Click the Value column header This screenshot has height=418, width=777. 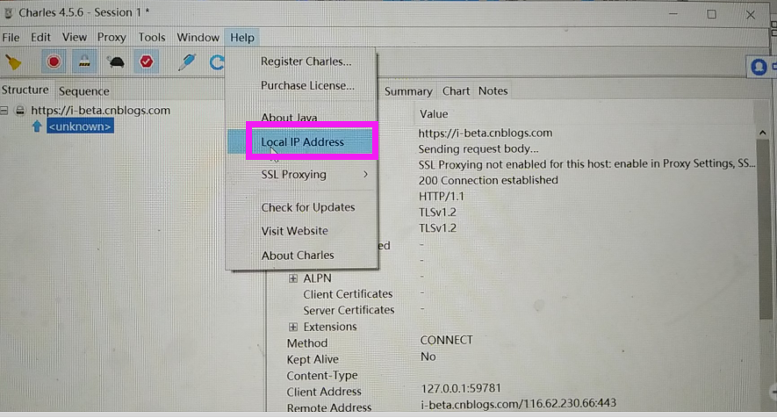(434, 114)
